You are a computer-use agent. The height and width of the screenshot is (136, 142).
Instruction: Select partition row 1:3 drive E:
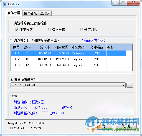(69, 65)
